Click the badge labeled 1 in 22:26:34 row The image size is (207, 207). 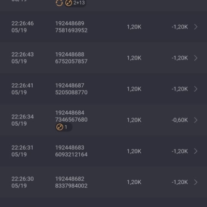[x=64, y=127]
